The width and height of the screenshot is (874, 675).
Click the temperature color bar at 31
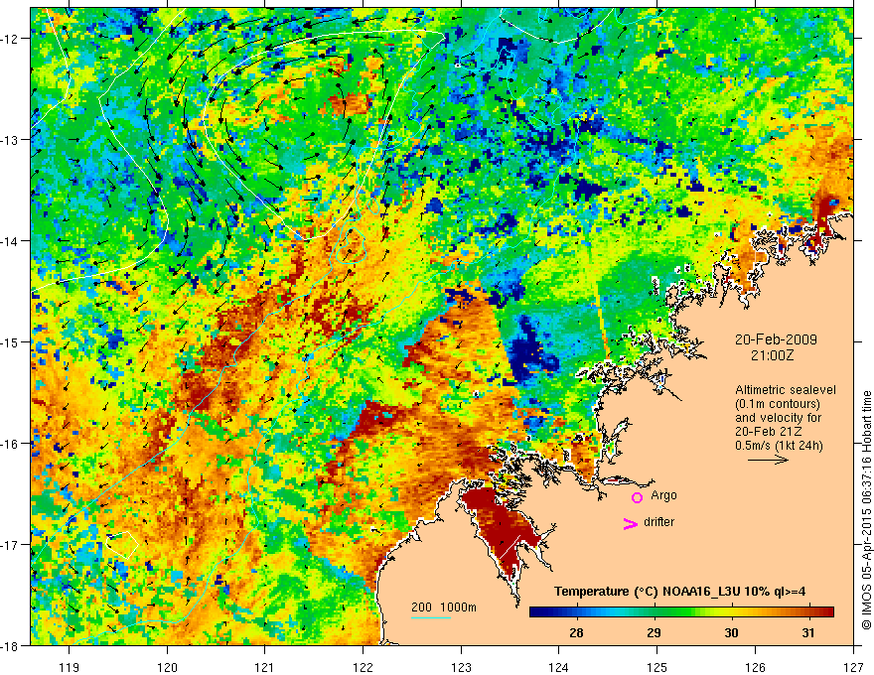coord(808,612)
